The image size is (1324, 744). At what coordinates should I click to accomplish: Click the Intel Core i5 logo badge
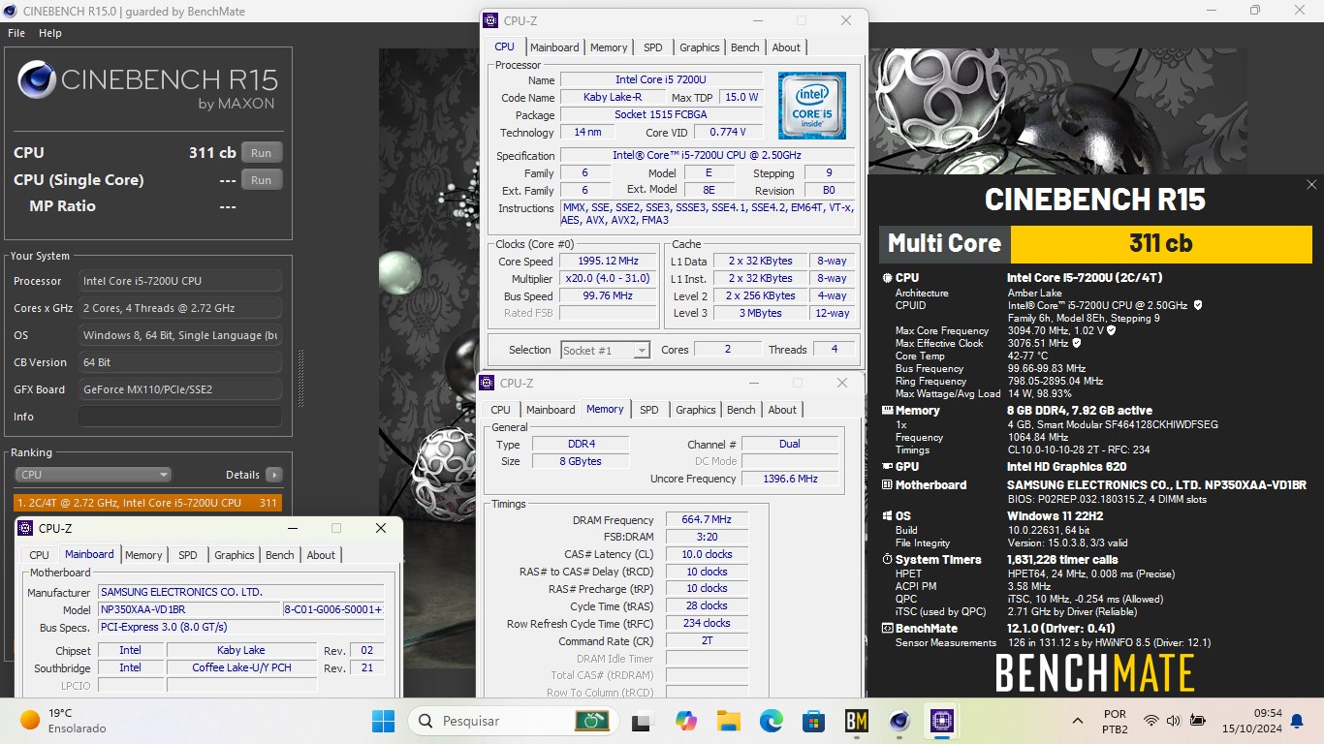(x=812, y=106)
